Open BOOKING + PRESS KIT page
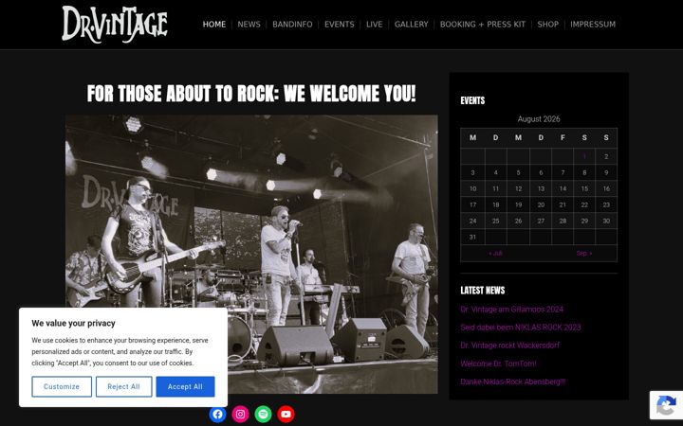 [483, 25]
